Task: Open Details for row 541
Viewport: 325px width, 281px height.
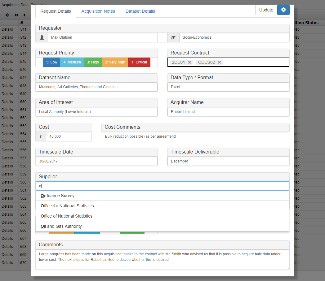Action: pyautogui.click(x=7, y=29)
